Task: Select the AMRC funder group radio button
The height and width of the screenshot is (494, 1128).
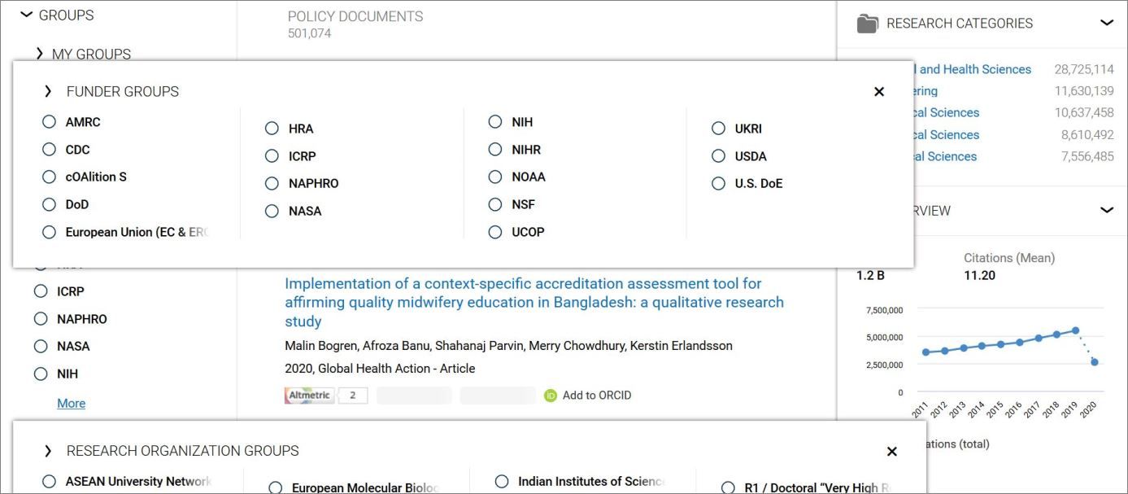Action: 49,122
